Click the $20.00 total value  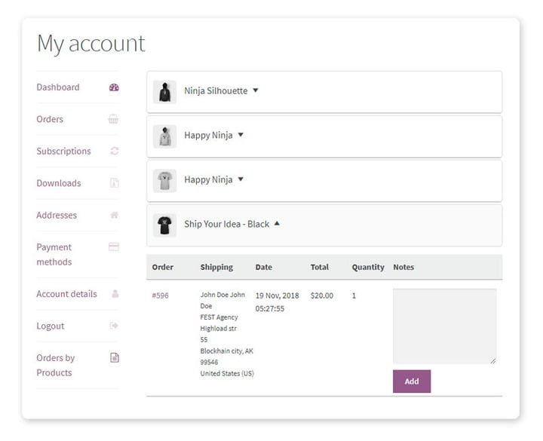coord(322,296)
